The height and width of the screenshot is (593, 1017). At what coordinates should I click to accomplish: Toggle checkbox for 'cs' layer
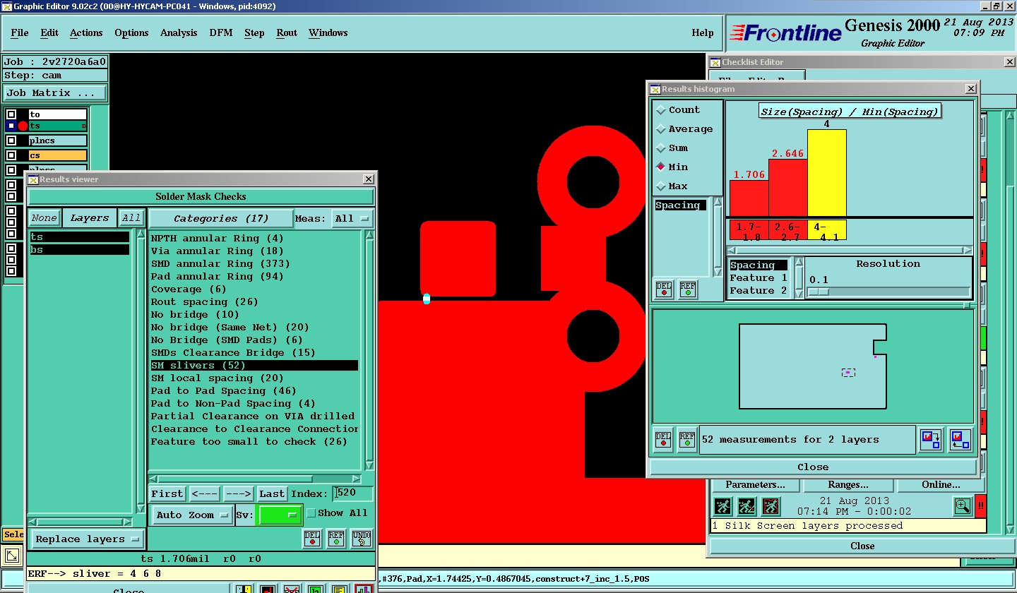pyautogui.click(x=11, y=155)
